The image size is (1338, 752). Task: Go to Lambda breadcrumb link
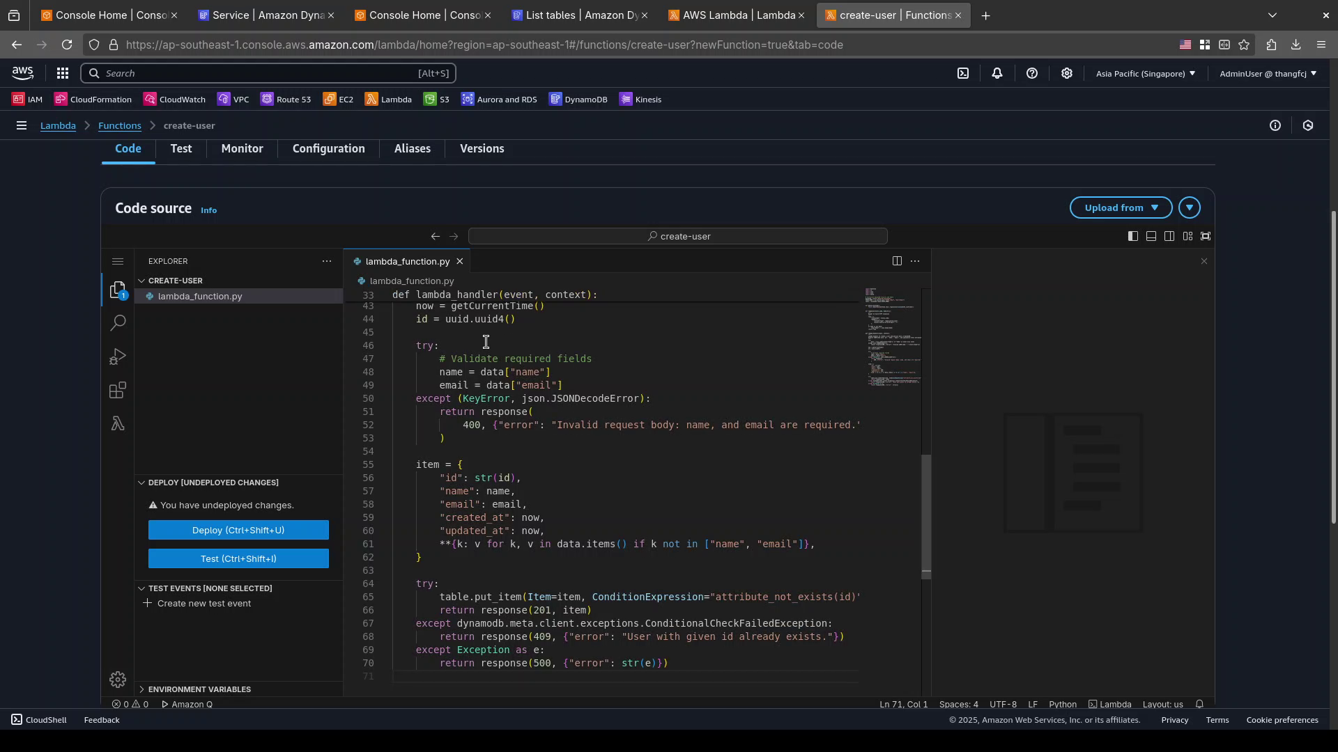[x=58, y=126]
